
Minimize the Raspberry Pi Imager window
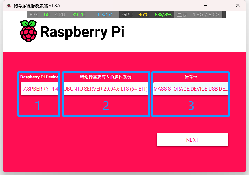205,6
